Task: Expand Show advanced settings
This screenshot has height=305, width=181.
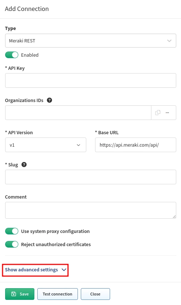Action: [35, 270]
